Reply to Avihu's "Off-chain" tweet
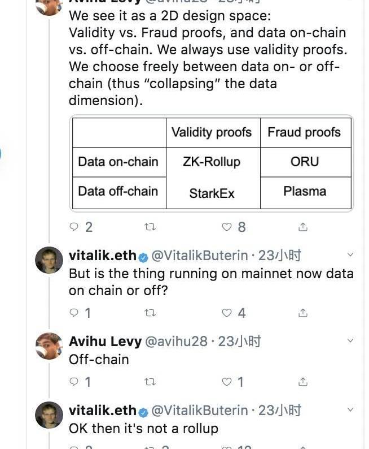Viewport: 369px width, 449px height. pos(74,382)
